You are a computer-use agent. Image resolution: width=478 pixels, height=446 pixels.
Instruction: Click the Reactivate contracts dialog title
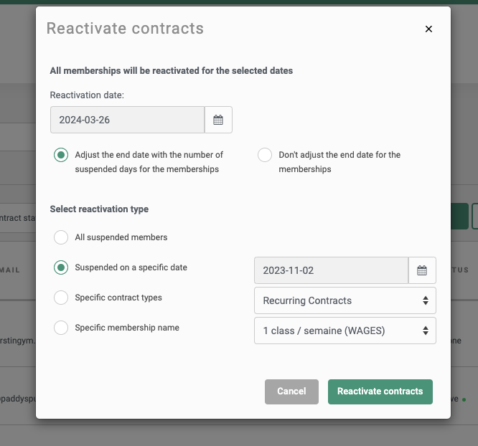click(x=125, y=29)
